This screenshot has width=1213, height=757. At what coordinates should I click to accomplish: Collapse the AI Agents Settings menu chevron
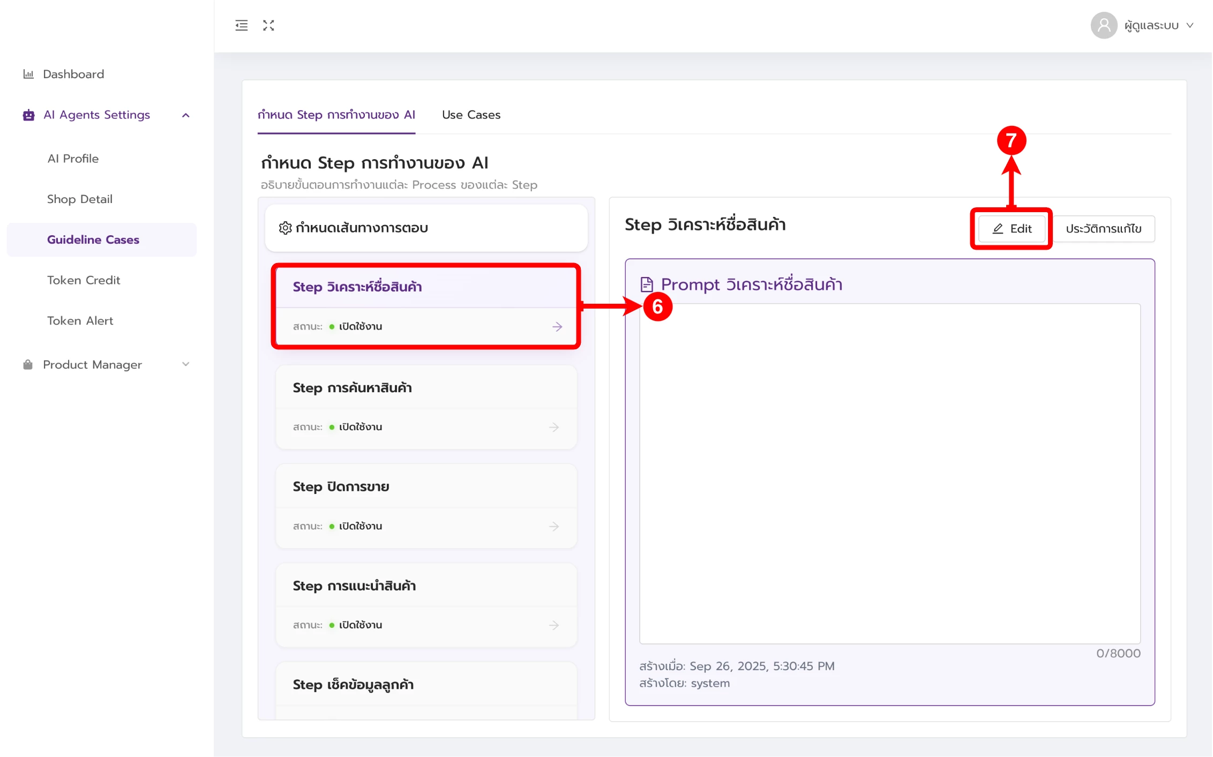pyautogui.click(x=186, y=115)
